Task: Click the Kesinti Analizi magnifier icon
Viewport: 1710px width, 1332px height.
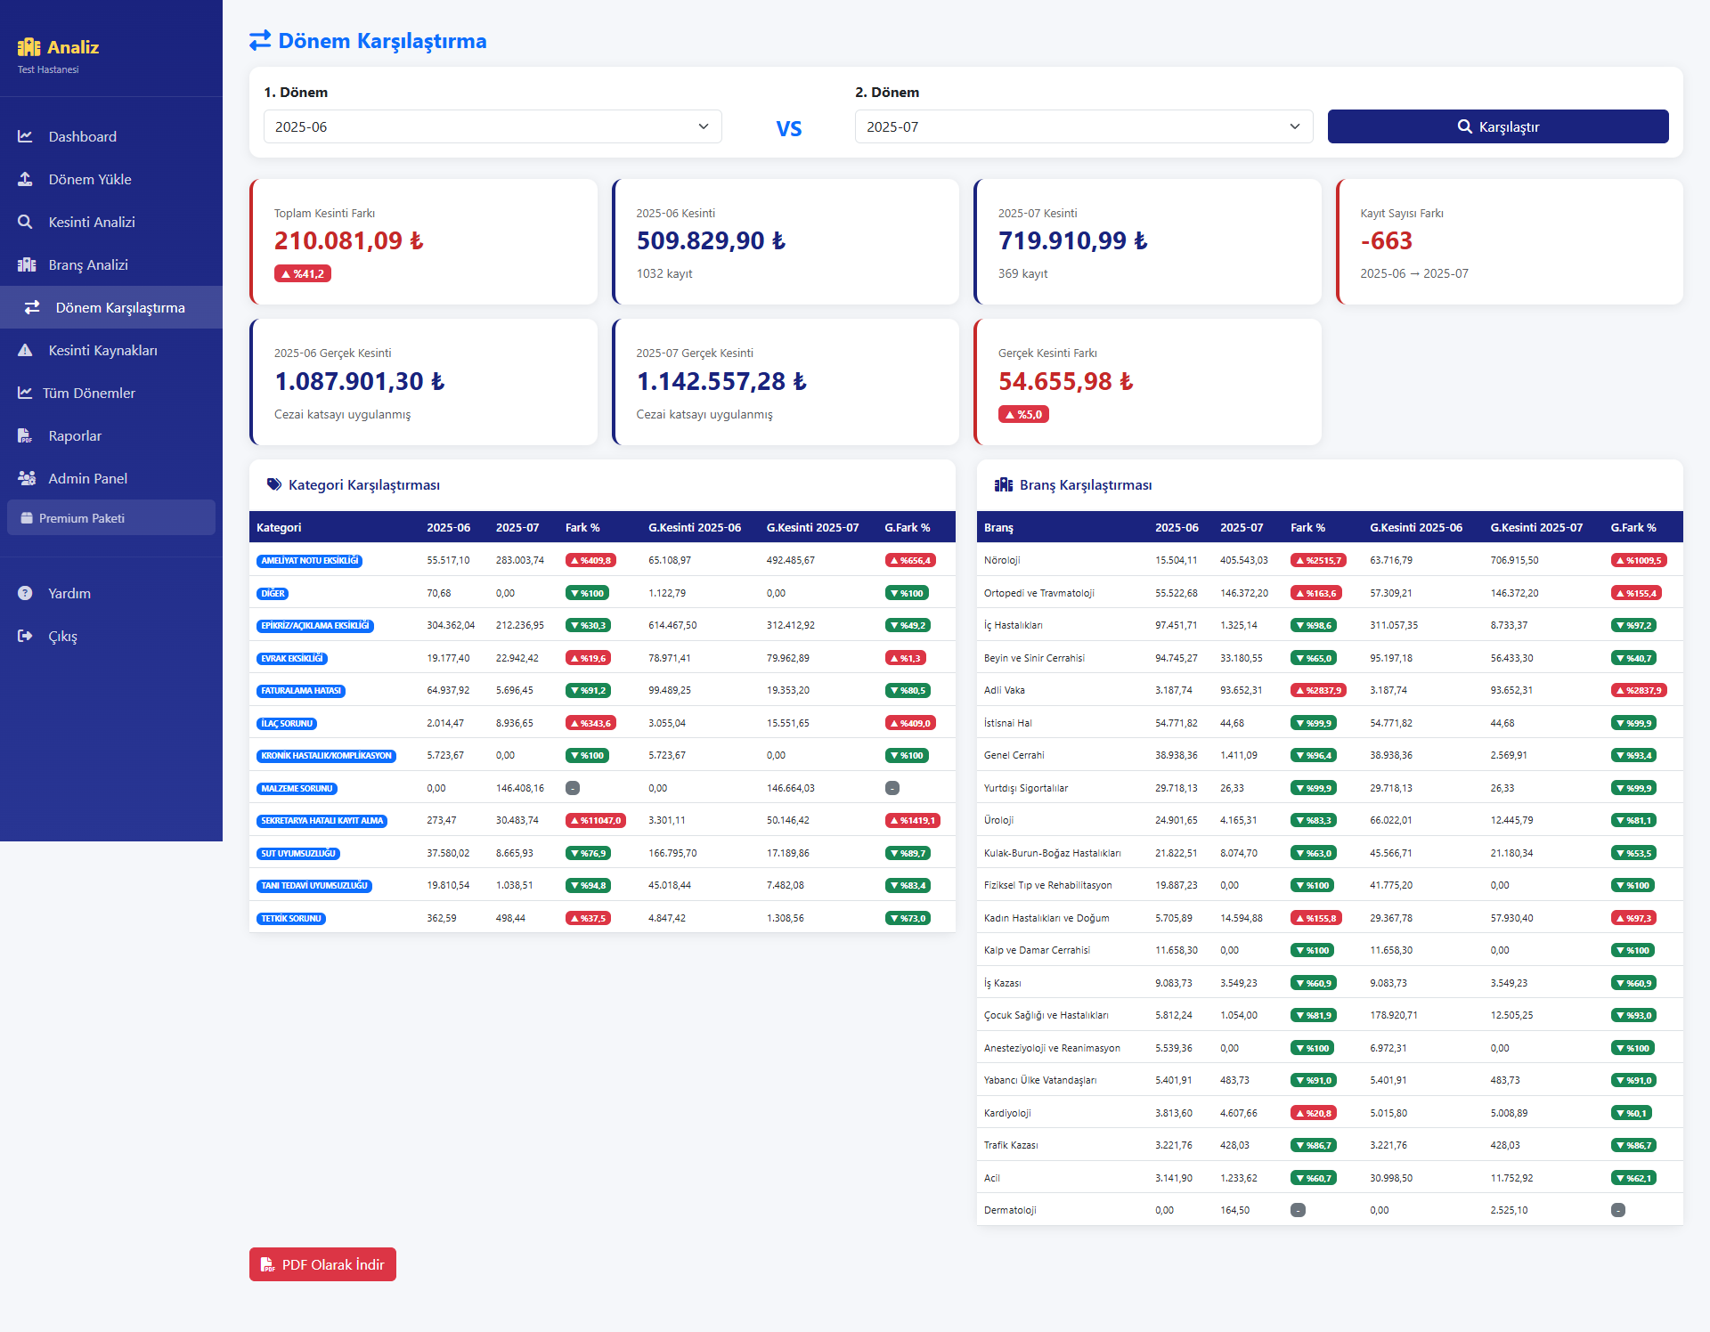Action: click(25, 222)
